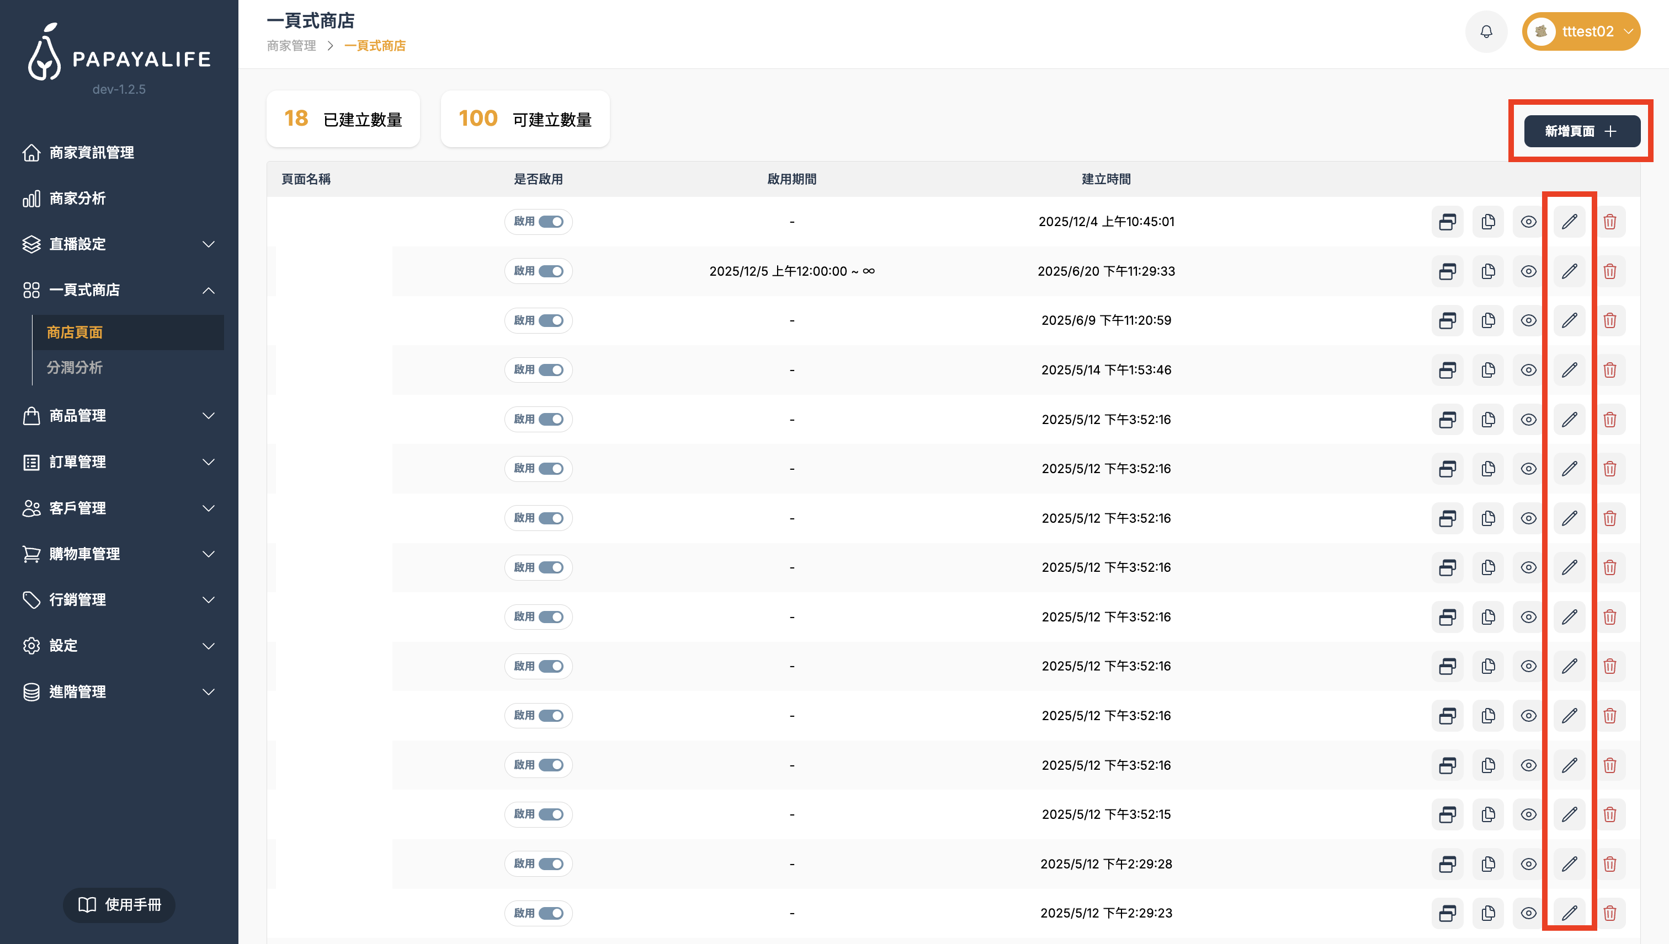Expand the 商品管理 sidebar menu
The image size is (1669, 944).
(x=77, y=416)
